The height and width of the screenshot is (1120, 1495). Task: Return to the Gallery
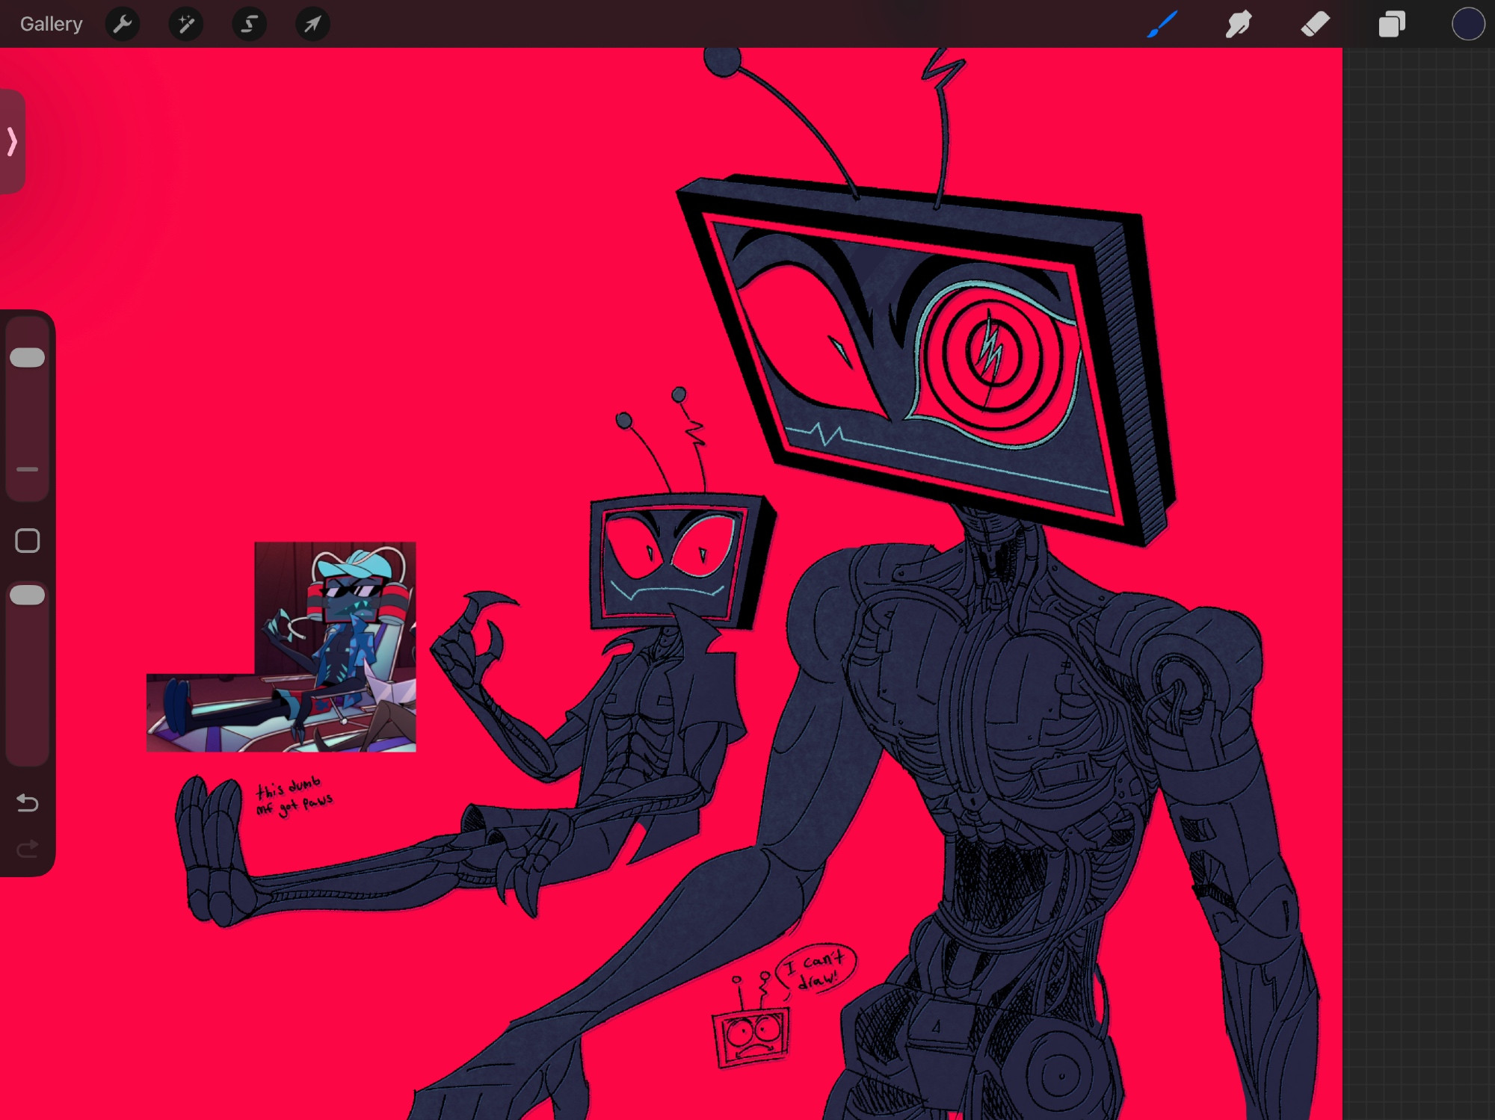point(51,25)
